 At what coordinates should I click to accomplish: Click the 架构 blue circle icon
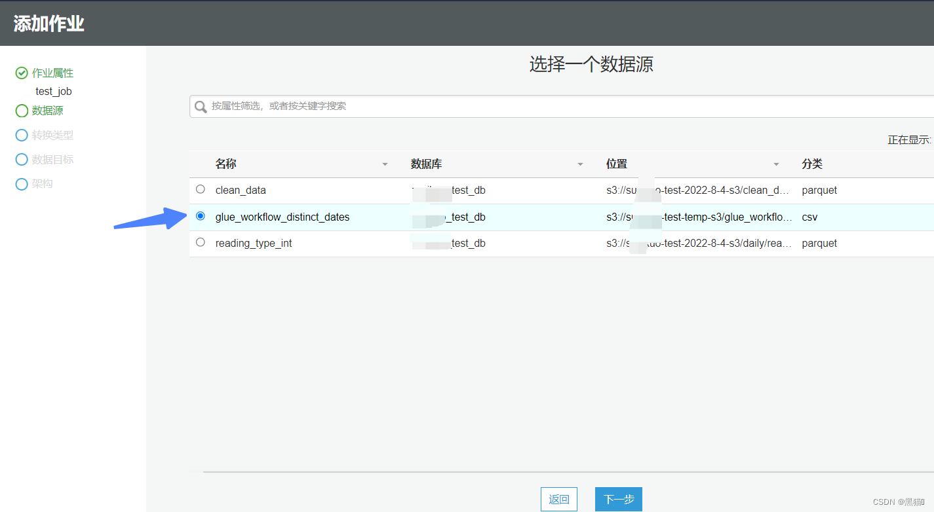(x=22, y=184)
